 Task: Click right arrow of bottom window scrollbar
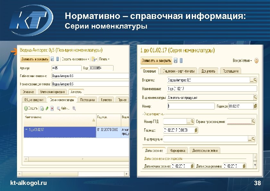(x=127, y=174)
